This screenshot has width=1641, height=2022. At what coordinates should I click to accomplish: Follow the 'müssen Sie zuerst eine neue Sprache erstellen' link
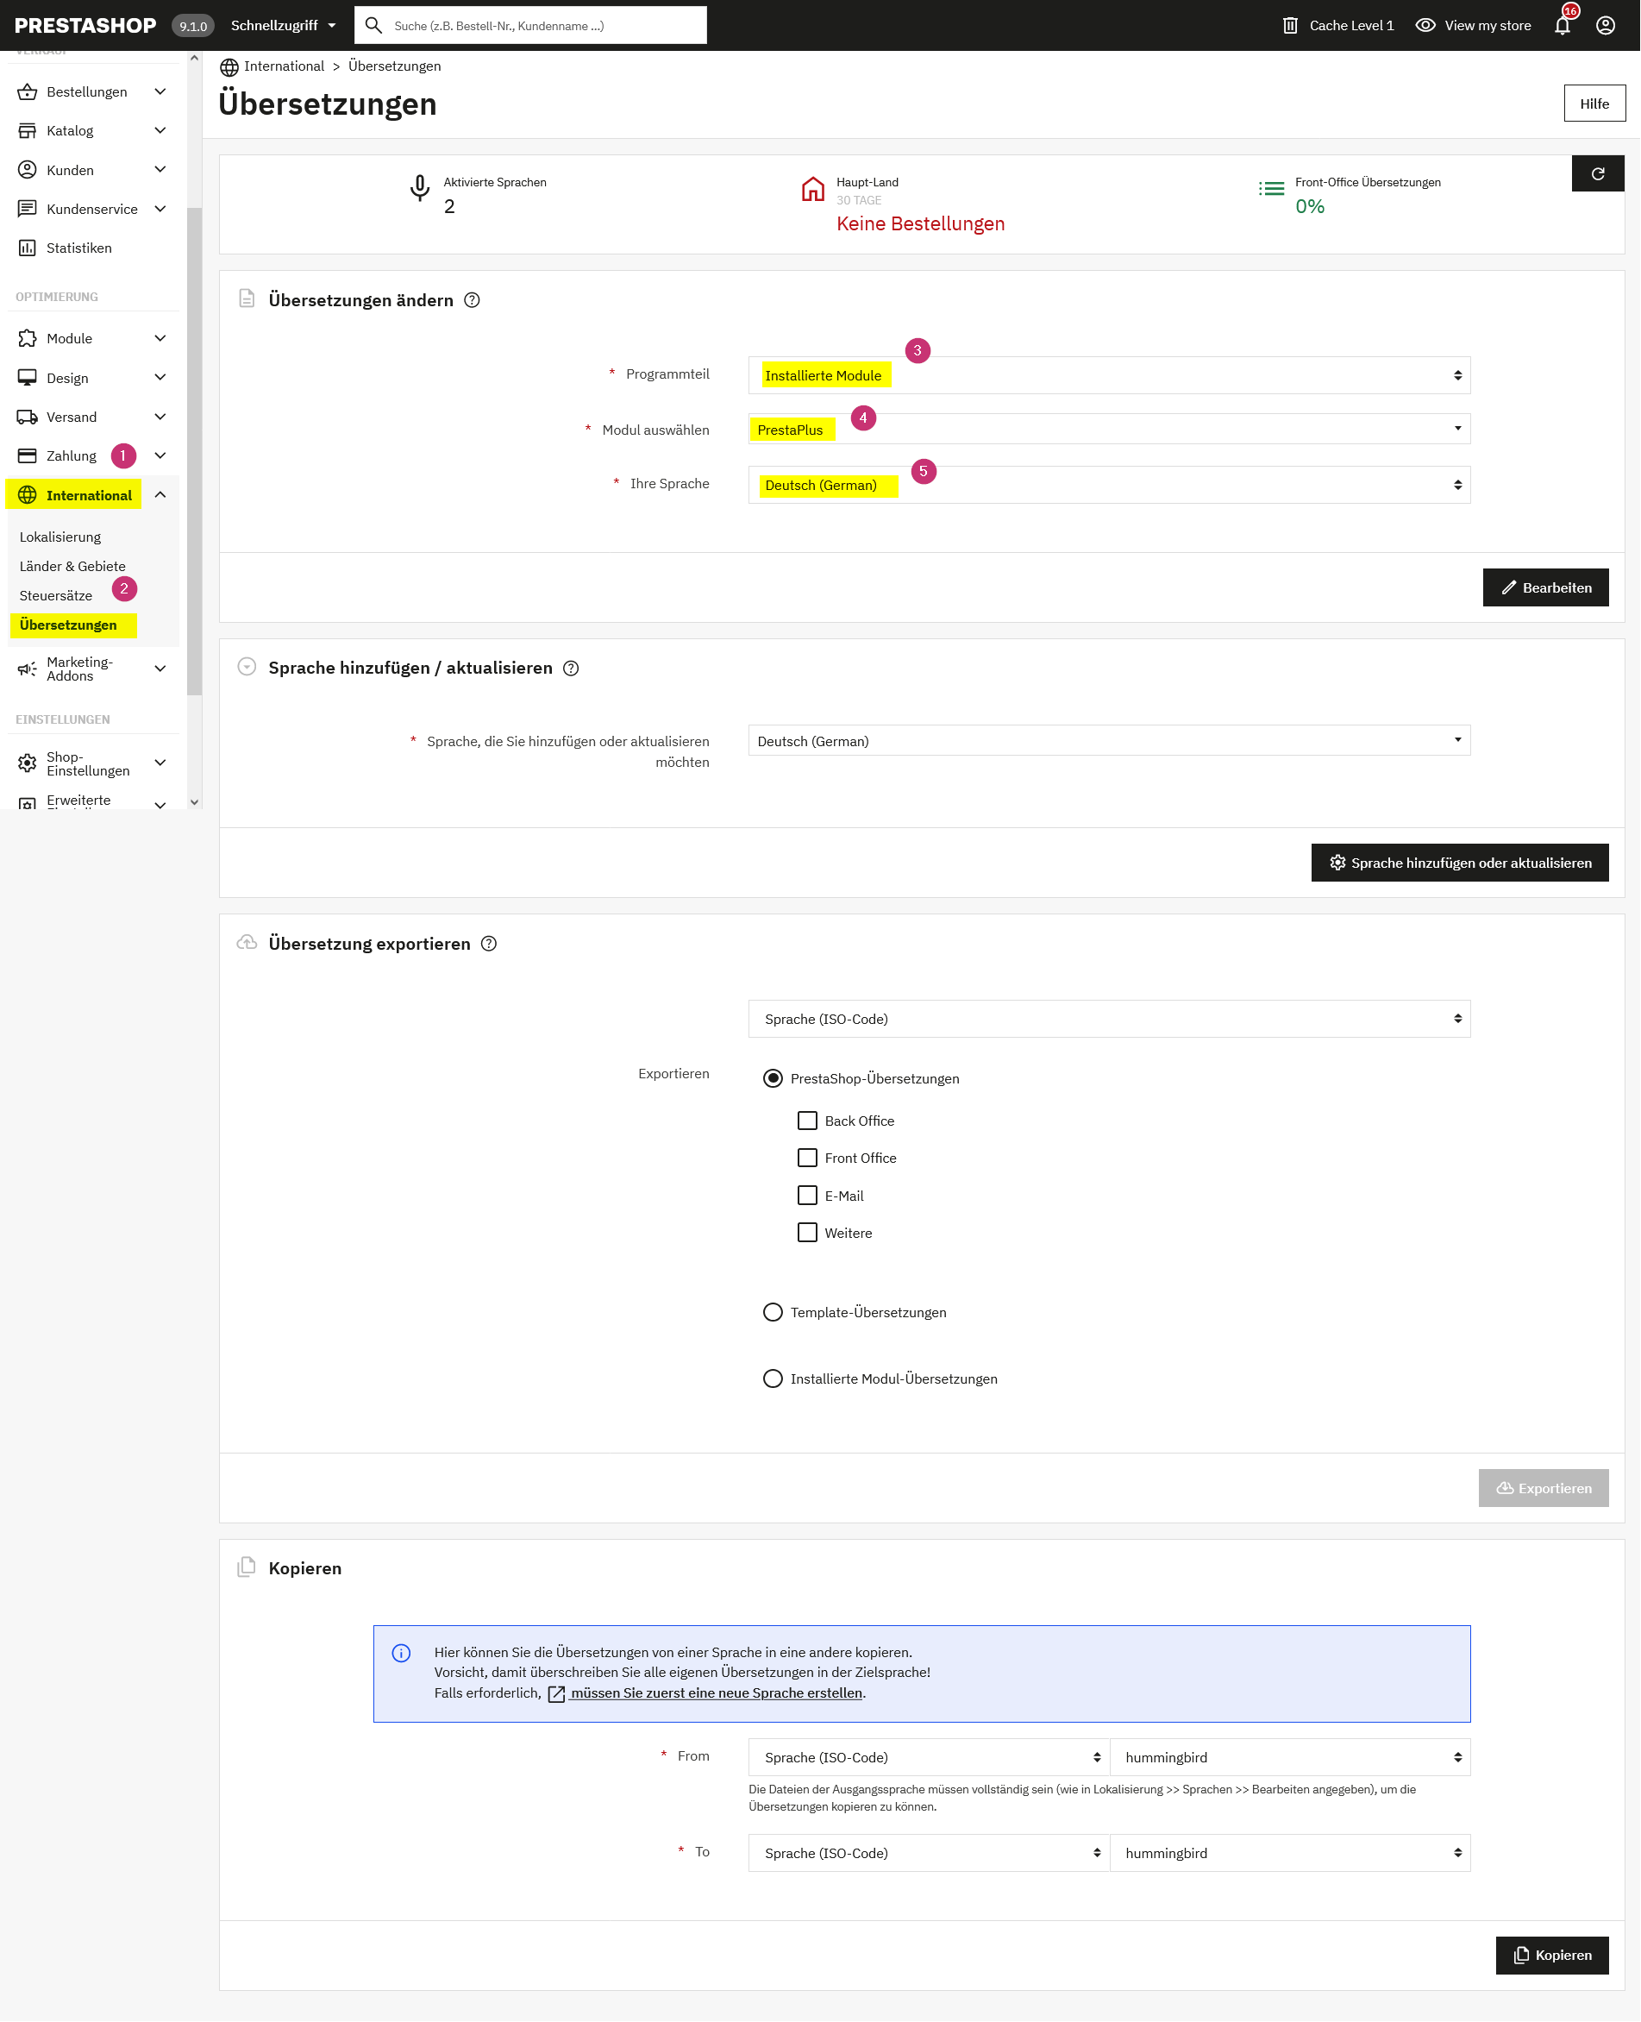pyautogui.click(x=717, y=1694)
